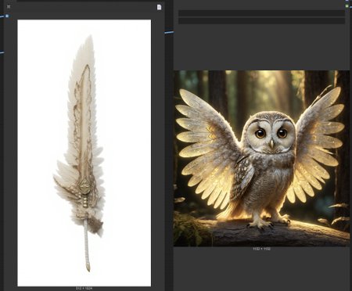Click the 1152 x 1152 size label

point(261,249)
